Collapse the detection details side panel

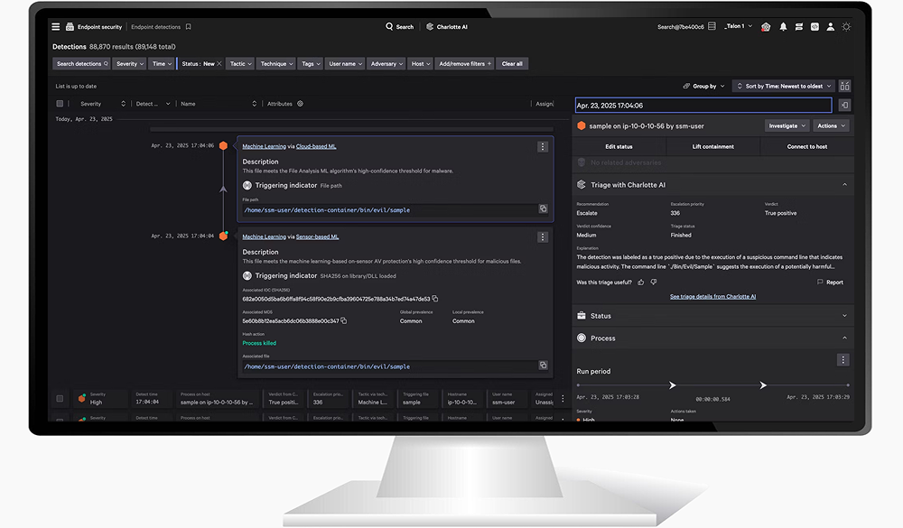[843, 106]
